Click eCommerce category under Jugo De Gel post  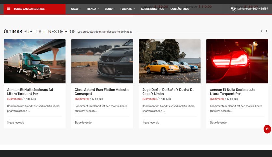click(149, 99)
